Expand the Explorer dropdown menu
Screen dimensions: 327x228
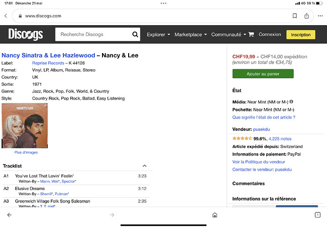point(159,35)
